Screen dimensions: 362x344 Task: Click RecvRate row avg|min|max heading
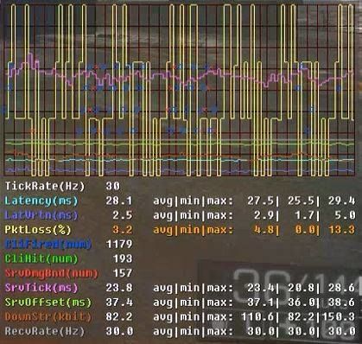pyautogui.click(x=193, y=331)
